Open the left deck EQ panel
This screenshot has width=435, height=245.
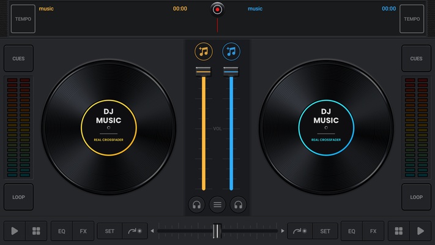click(62, 231)
